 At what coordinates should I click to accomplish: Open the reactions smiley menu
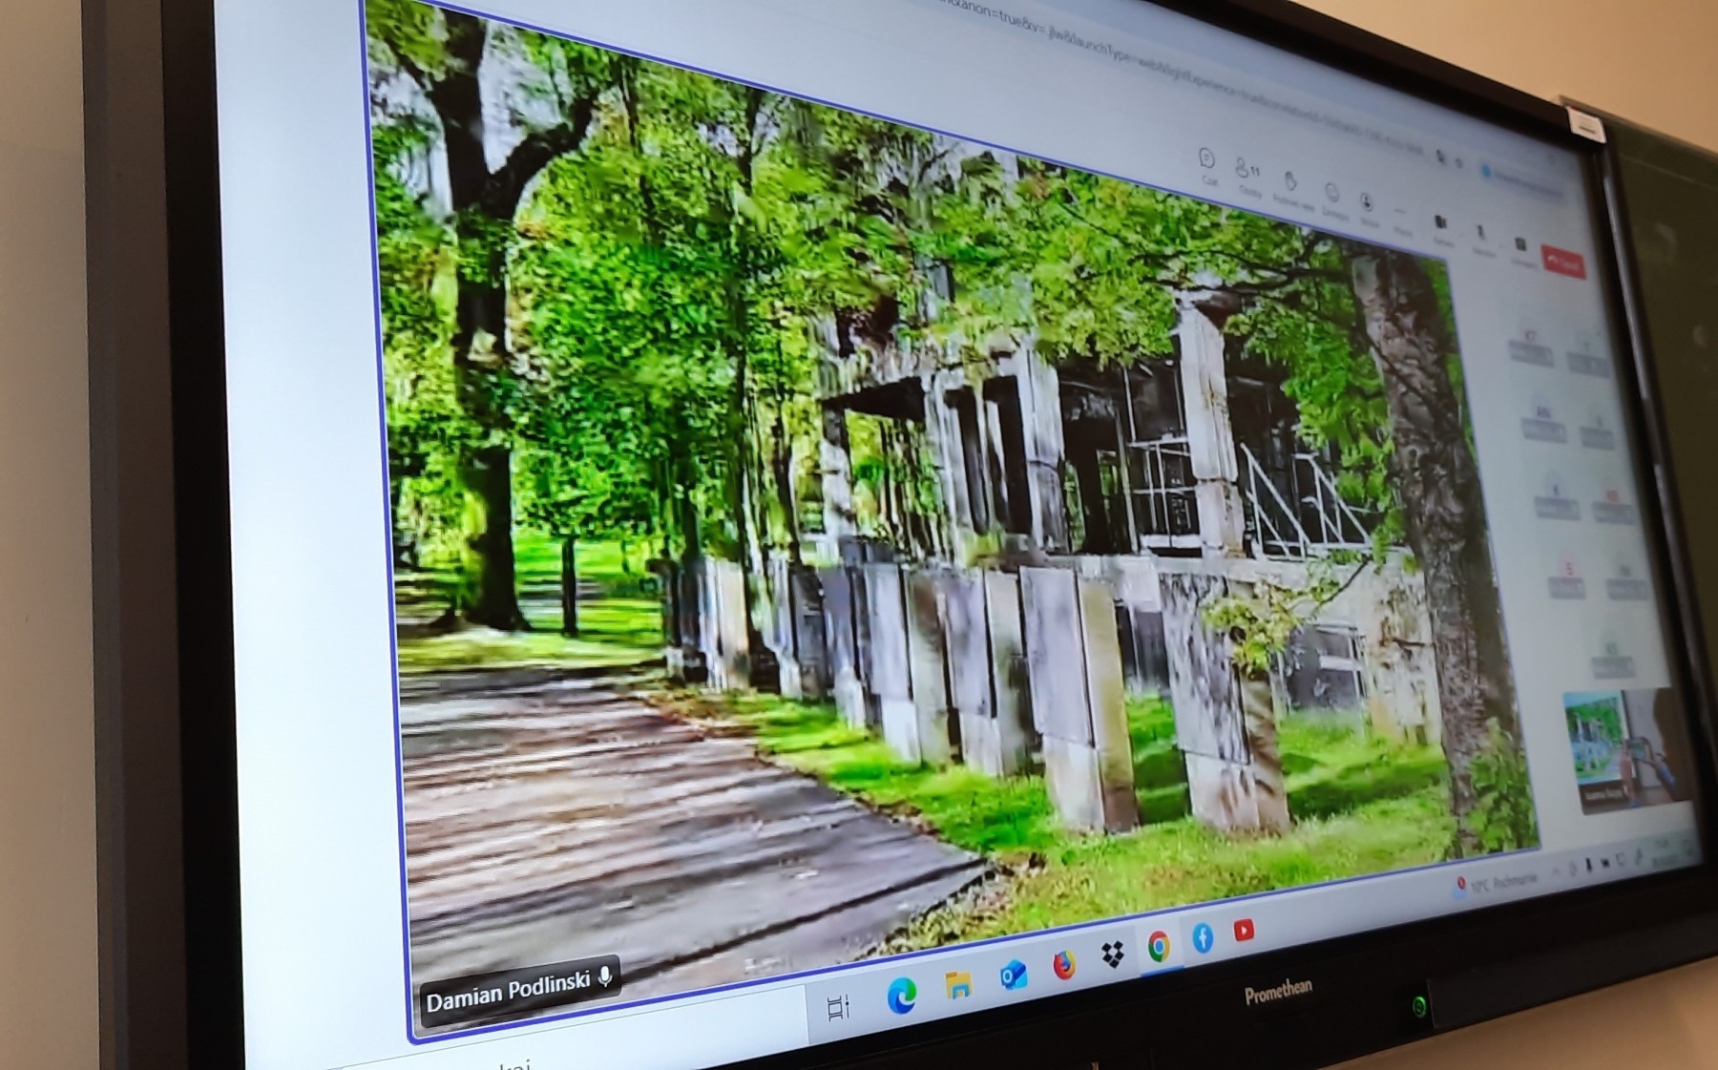[1332, 195]
